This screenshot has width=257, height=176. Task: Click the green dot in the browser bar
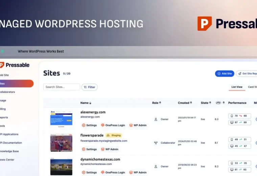coord(2,51)
